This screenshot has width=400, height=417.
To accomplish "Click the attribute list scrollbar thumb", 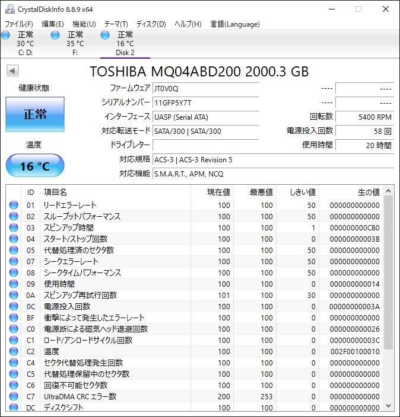I will pos(389,272).
